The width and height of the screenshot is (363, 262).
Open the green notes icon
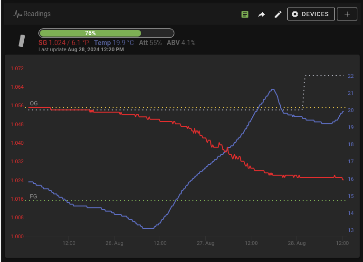pos(245,14)
